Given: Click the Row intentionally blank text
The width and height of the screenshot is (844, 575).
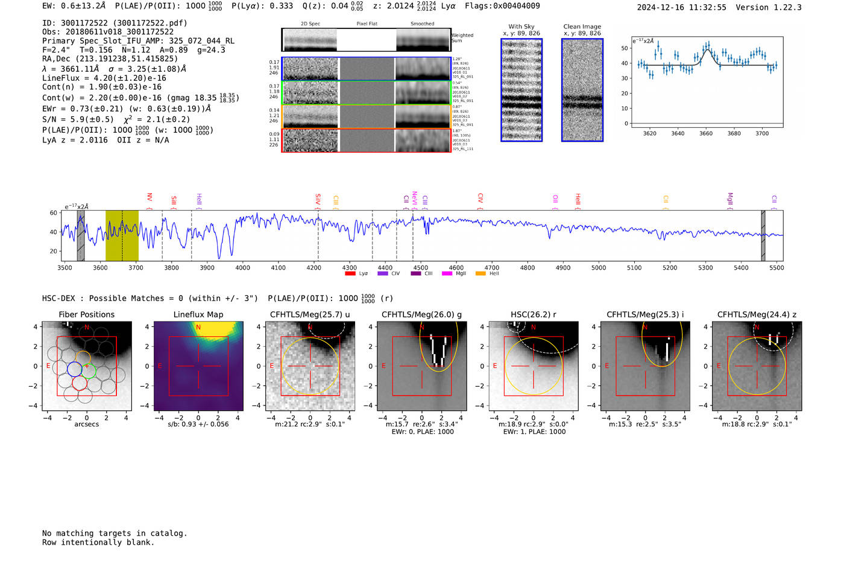Looking at the screenshot, I should pos(98,542).
